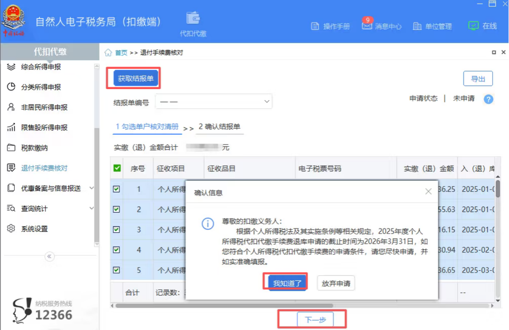Open the 结报单编号 dropdown
Screen dimensions: 509x330
click(214, 101)
